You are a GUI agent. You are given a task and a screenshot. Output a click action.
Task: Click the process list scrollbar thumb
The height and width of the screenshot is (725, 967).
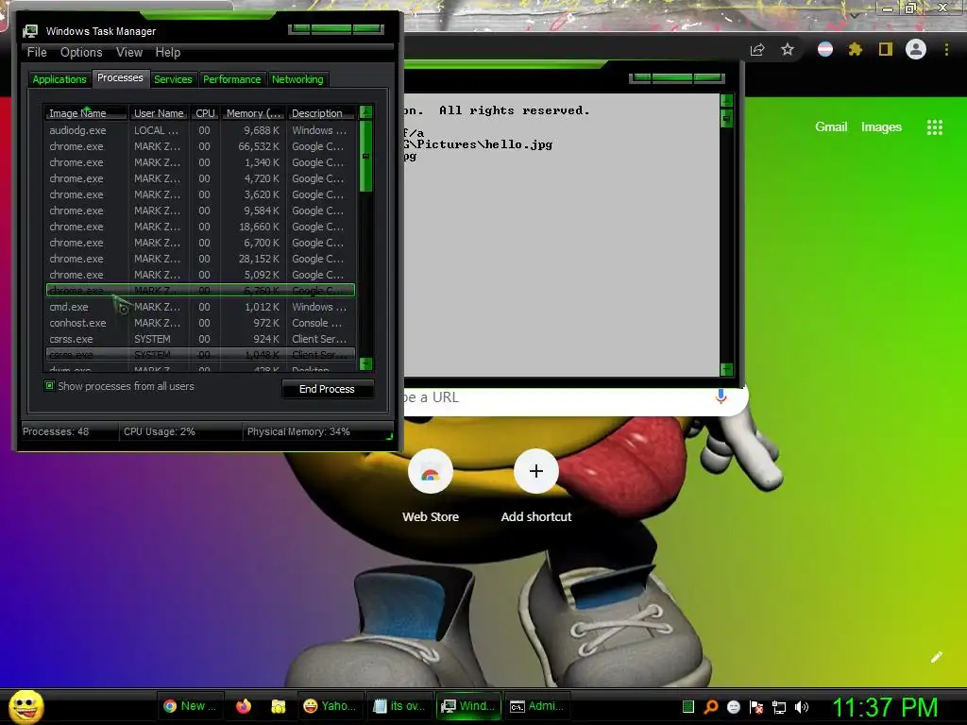[x=365, y=156]
